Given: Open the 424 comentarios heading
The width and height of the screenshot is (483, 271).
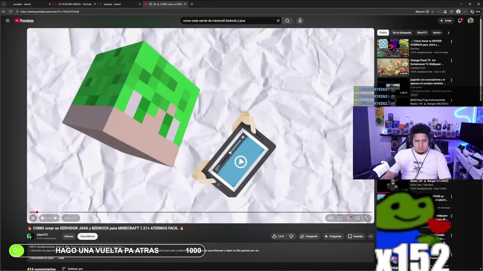Looking at the screenshot, I should point(42,269).
